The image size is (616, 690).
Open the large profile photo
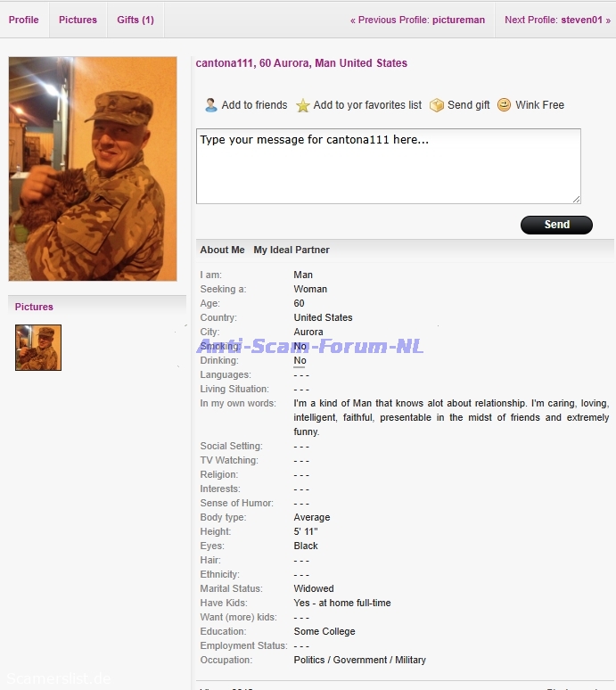(x=93, y=168)
